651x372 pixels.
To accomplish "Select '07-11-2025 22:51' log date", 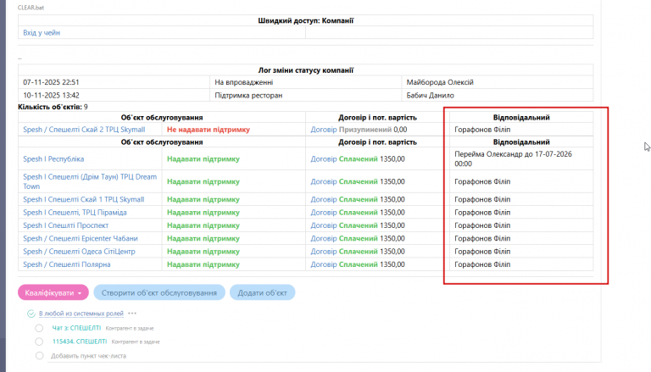I will 51,82.
